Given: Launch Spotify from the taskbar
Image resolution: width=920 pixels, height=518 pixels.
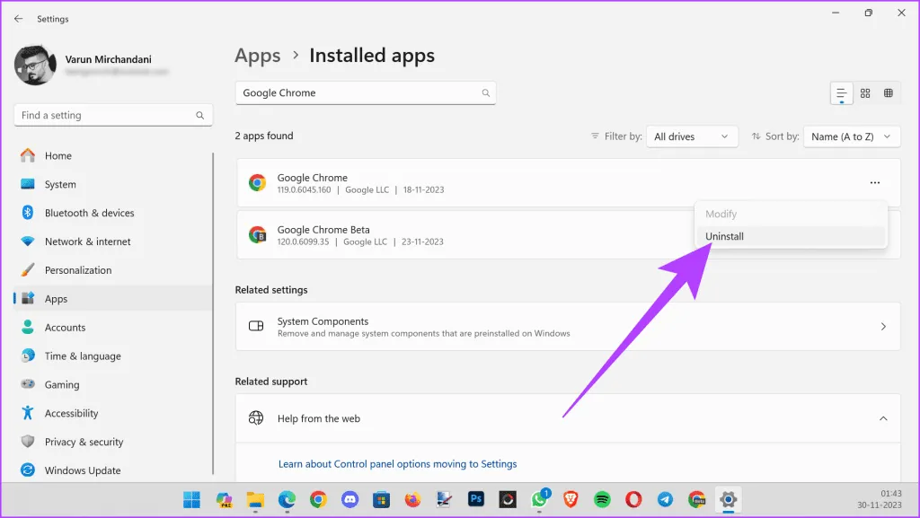Looking at the screenshot, I should [x=603, y=499].
